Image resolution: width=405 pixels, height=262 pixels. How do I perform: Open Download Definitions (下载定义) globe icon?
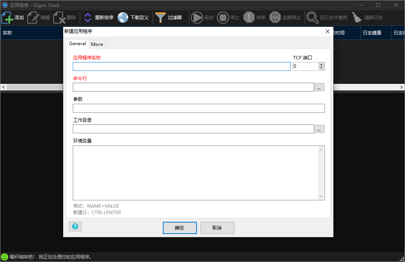tap(123, 18)
